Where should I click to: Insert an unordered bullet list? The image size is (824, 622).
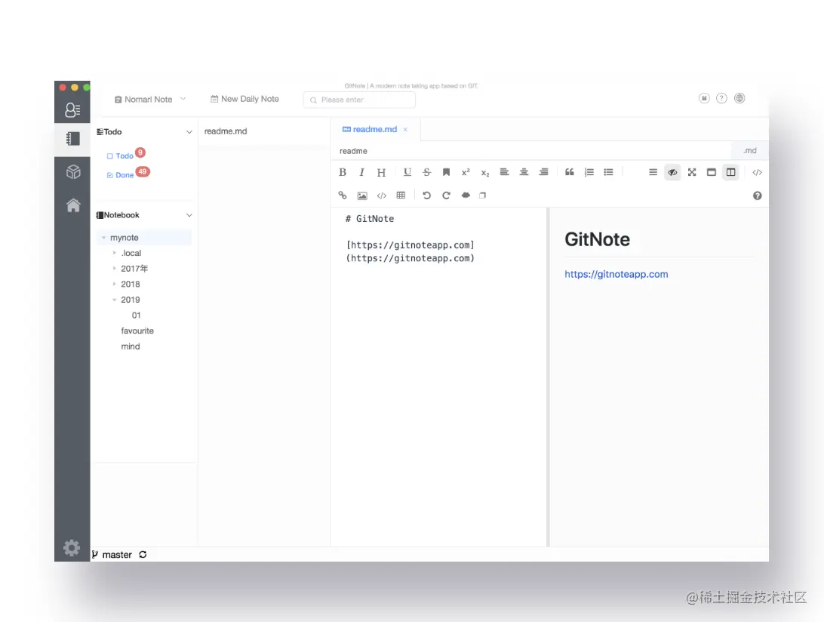tap(608, 172)
